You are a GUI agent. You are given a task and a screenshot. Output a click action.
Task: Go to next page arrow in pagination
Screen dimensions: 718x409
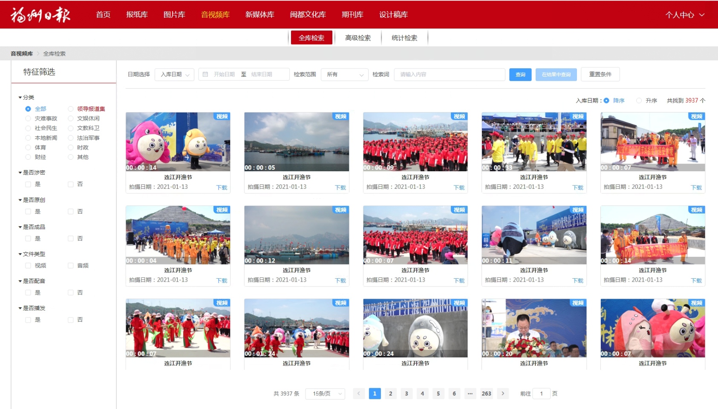(x=503, y=394)
